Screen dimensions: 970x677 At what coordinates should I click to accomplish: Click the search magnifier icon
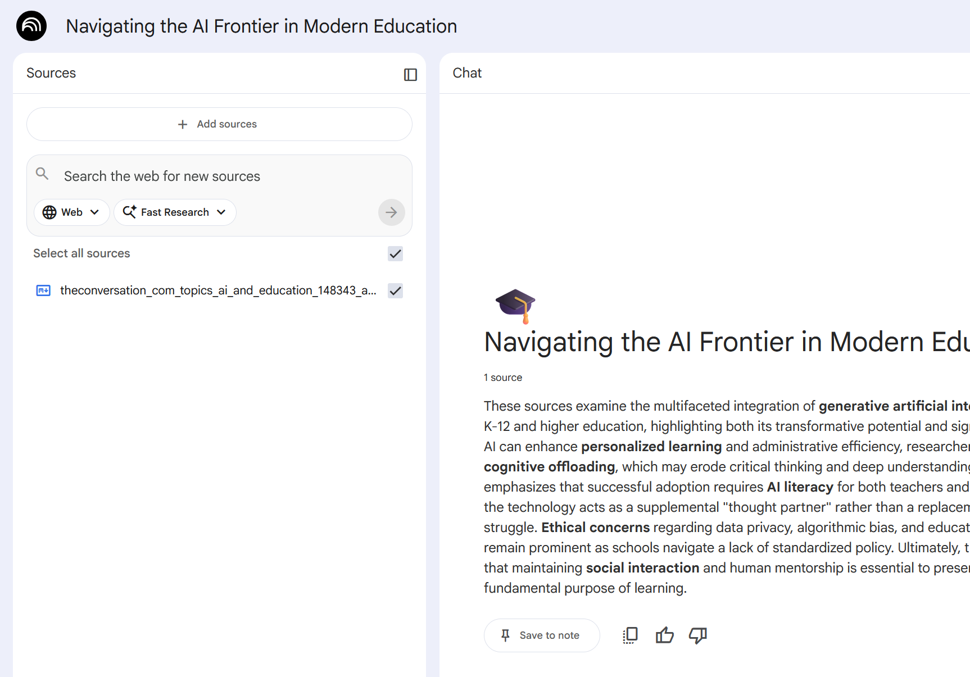(42, 174)
